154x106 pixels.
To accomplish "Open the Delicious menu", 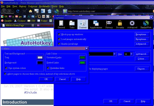I will point(33,6).
